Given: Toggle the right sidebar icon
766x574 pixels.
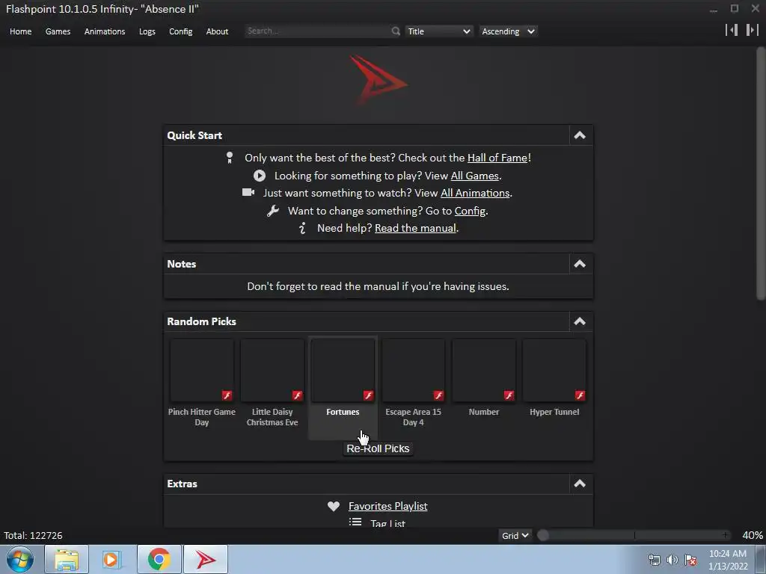Looking at the screenshot, I should [752, 30].
